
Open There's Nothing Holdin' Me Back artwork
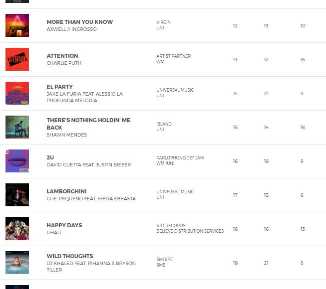(17, 127)
